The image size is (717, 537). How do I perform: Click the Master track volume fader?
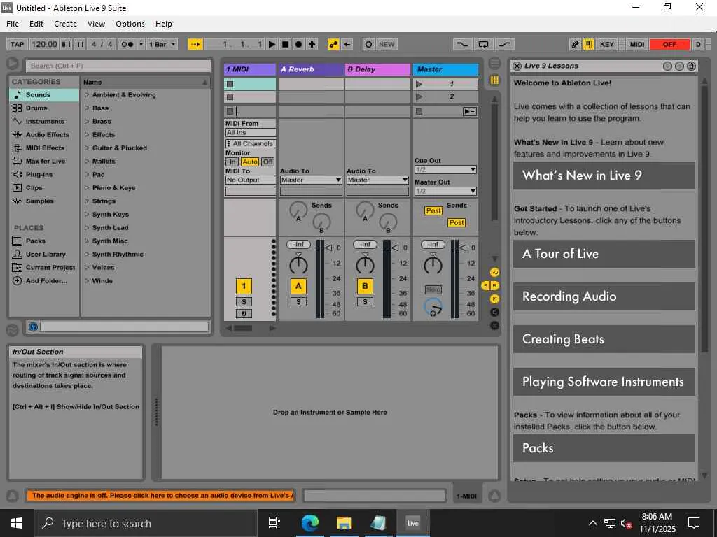click(464, 248)
